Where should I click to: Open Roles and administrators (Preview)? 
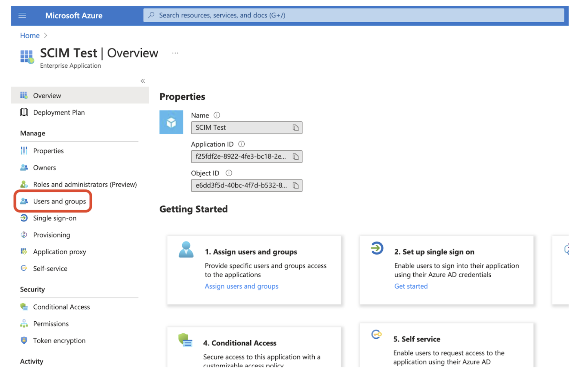coord(85,185)
